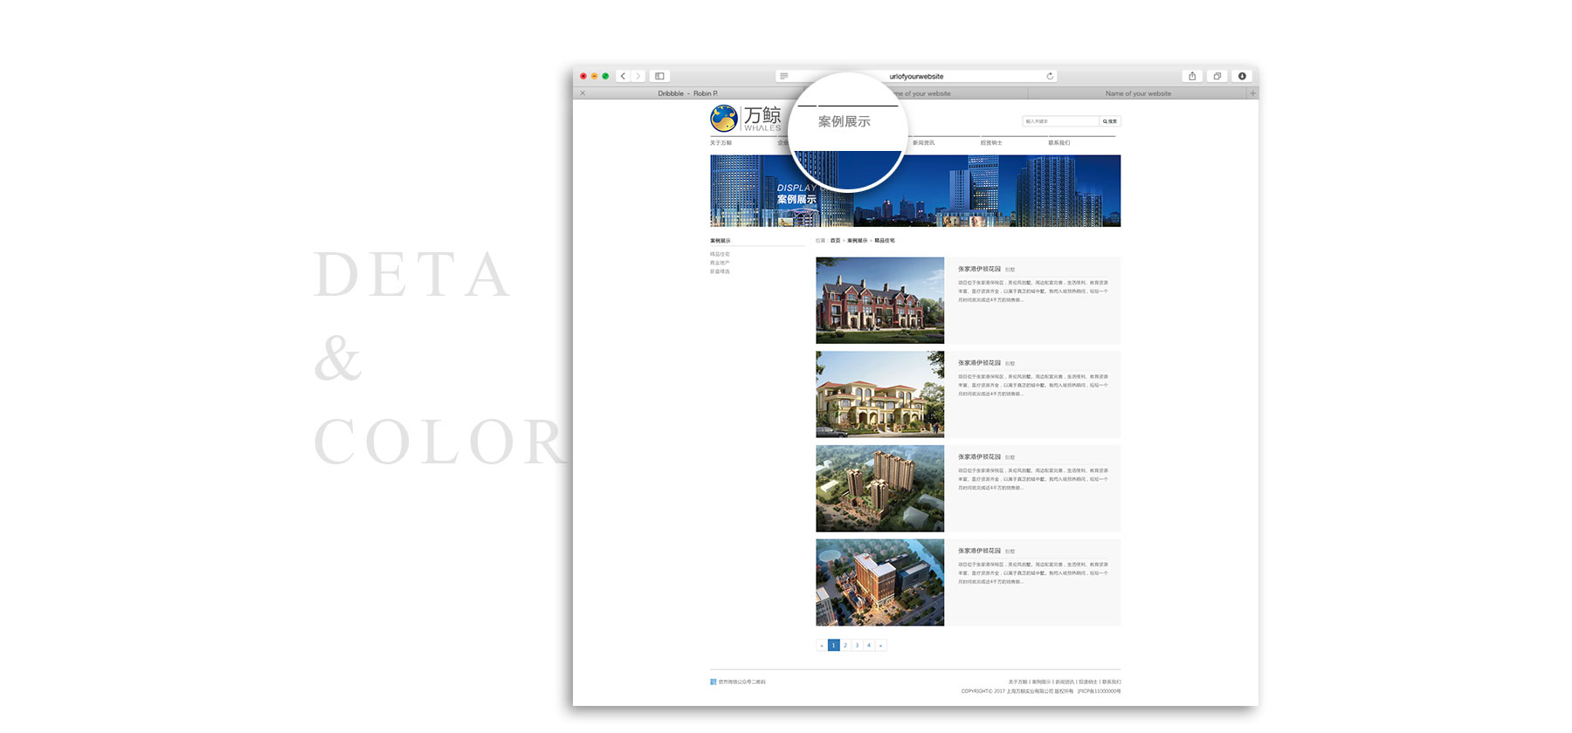Open the share icon in the toolbar
This screenshot has width=1572, height=733.
(1192, 76)
